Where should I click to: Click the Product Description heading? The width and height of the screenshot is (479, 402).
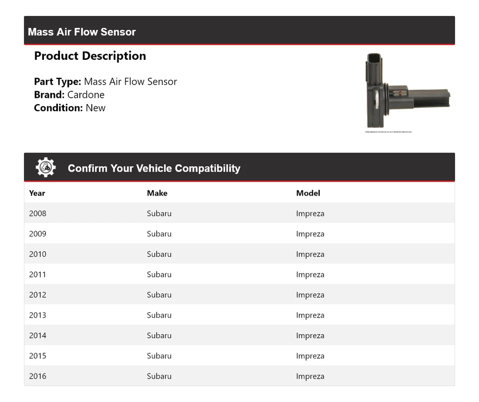[90, 56]
